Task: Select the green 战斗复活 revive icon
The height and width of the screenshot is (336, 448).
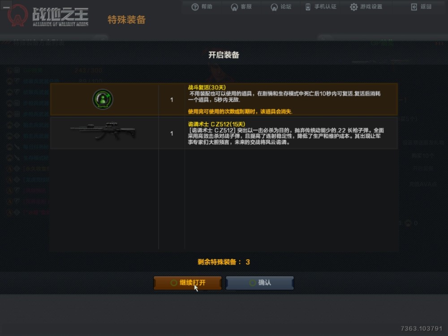Action: [x=103, y=99]
